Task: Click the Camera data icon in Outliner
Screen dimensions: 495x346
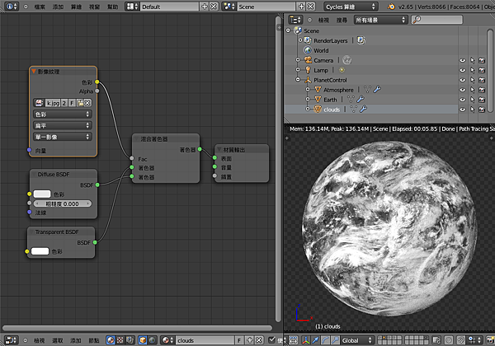Action: (x=347, y=60)
